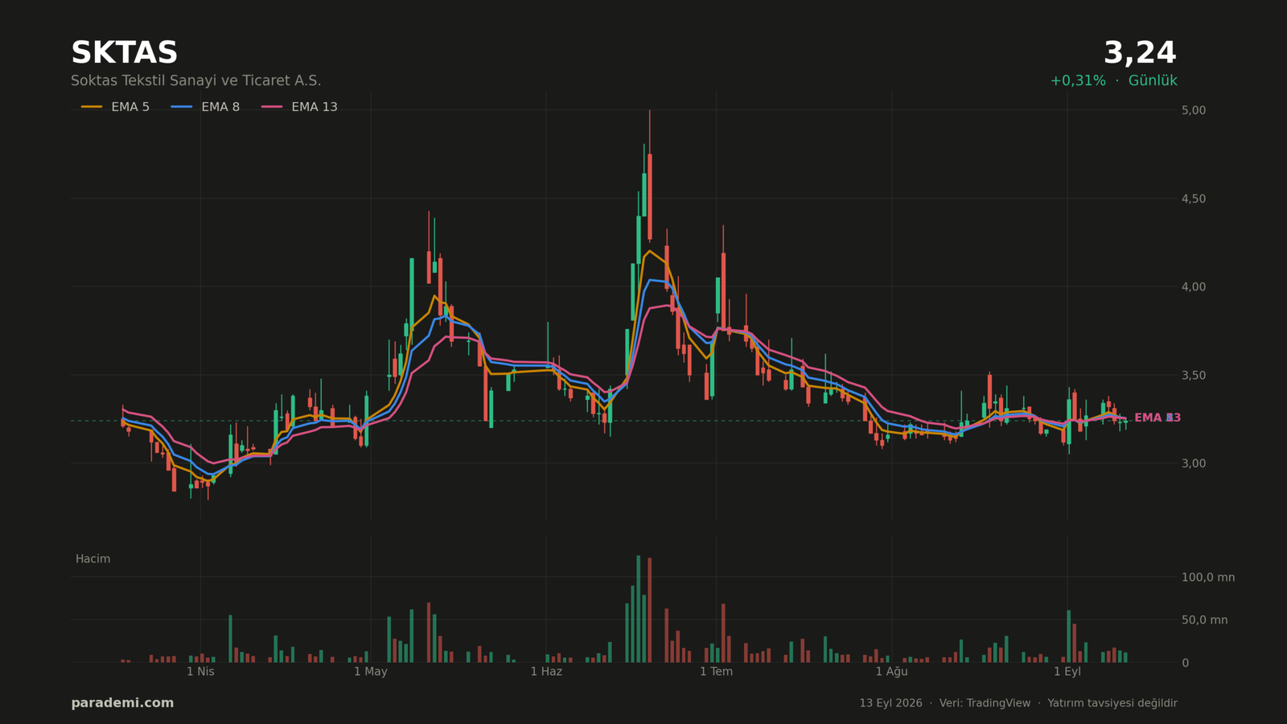Click the 5,00 price axis label

1194,110
